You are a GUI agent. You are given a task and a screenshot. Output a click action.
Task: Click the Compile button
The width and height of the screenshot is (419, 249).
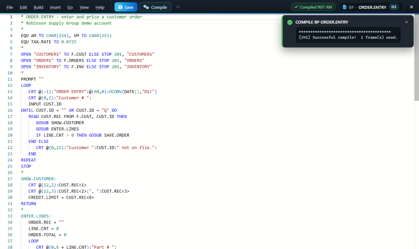coord(155,7)
